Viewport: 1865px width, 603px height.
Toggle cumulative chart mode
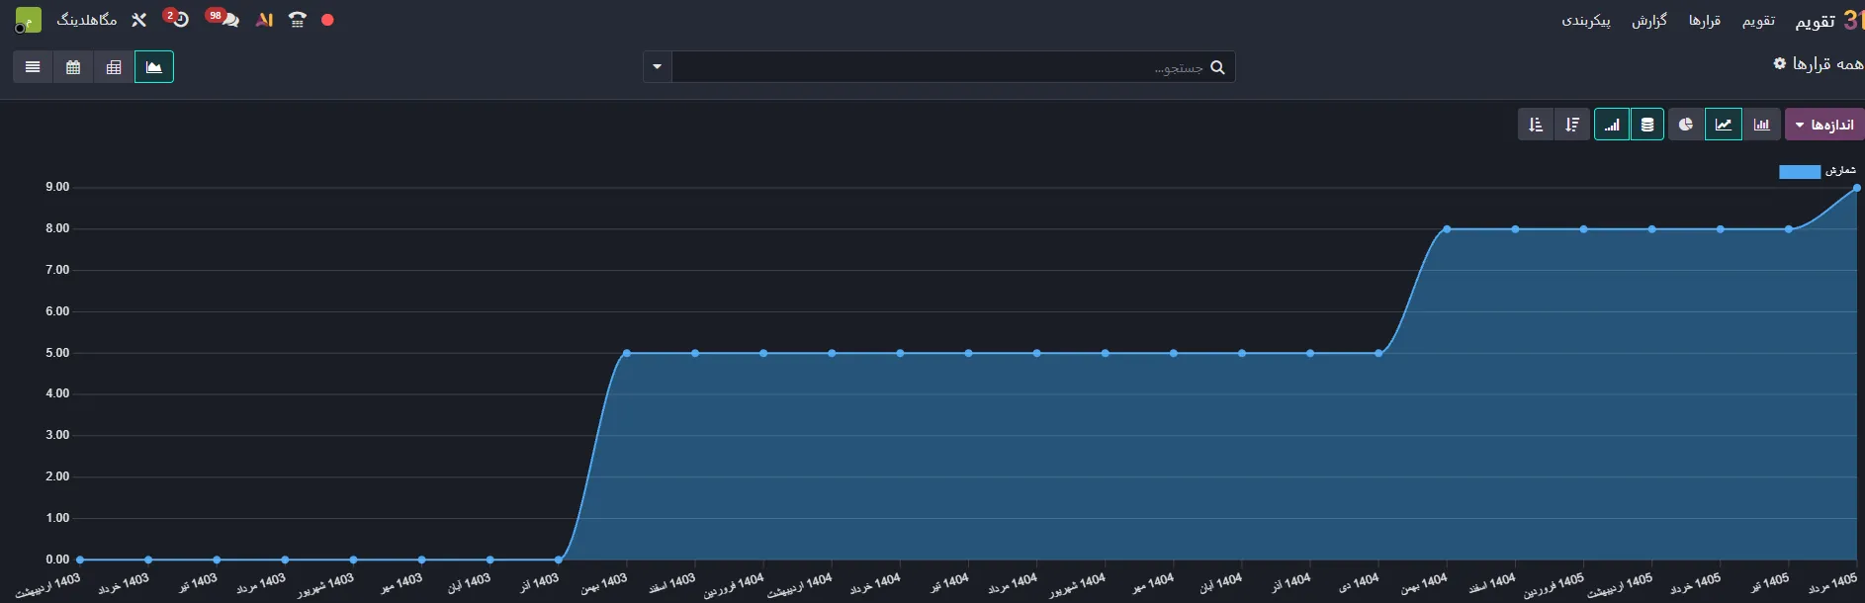coord(1612,125)
